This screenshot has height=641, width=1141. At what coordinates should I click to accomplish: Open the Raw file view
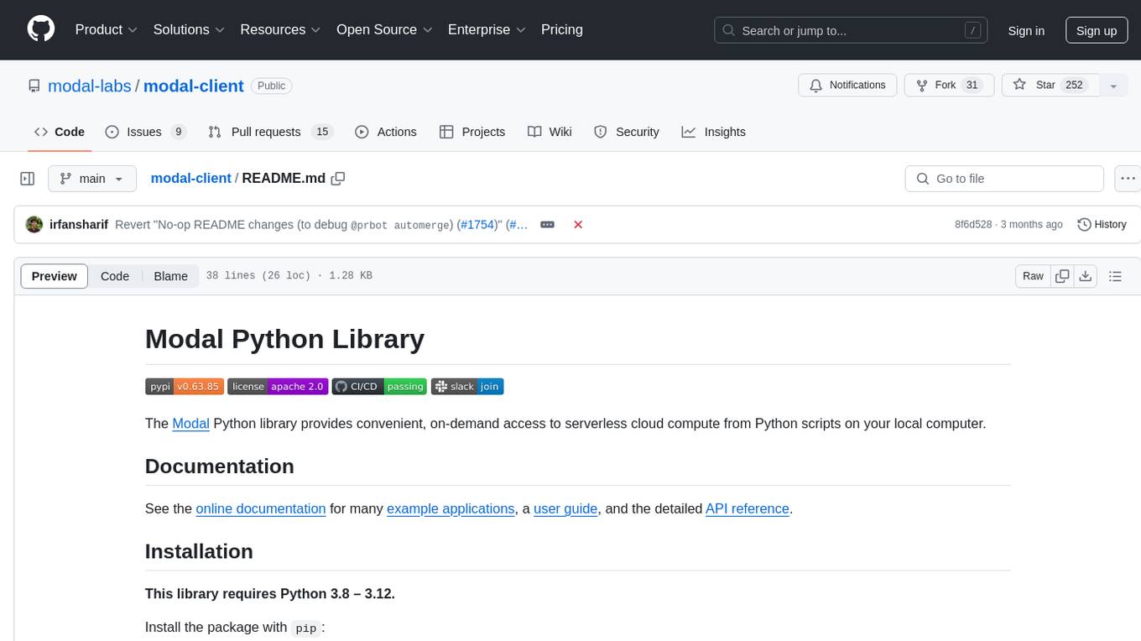[x=1033, y=276]
